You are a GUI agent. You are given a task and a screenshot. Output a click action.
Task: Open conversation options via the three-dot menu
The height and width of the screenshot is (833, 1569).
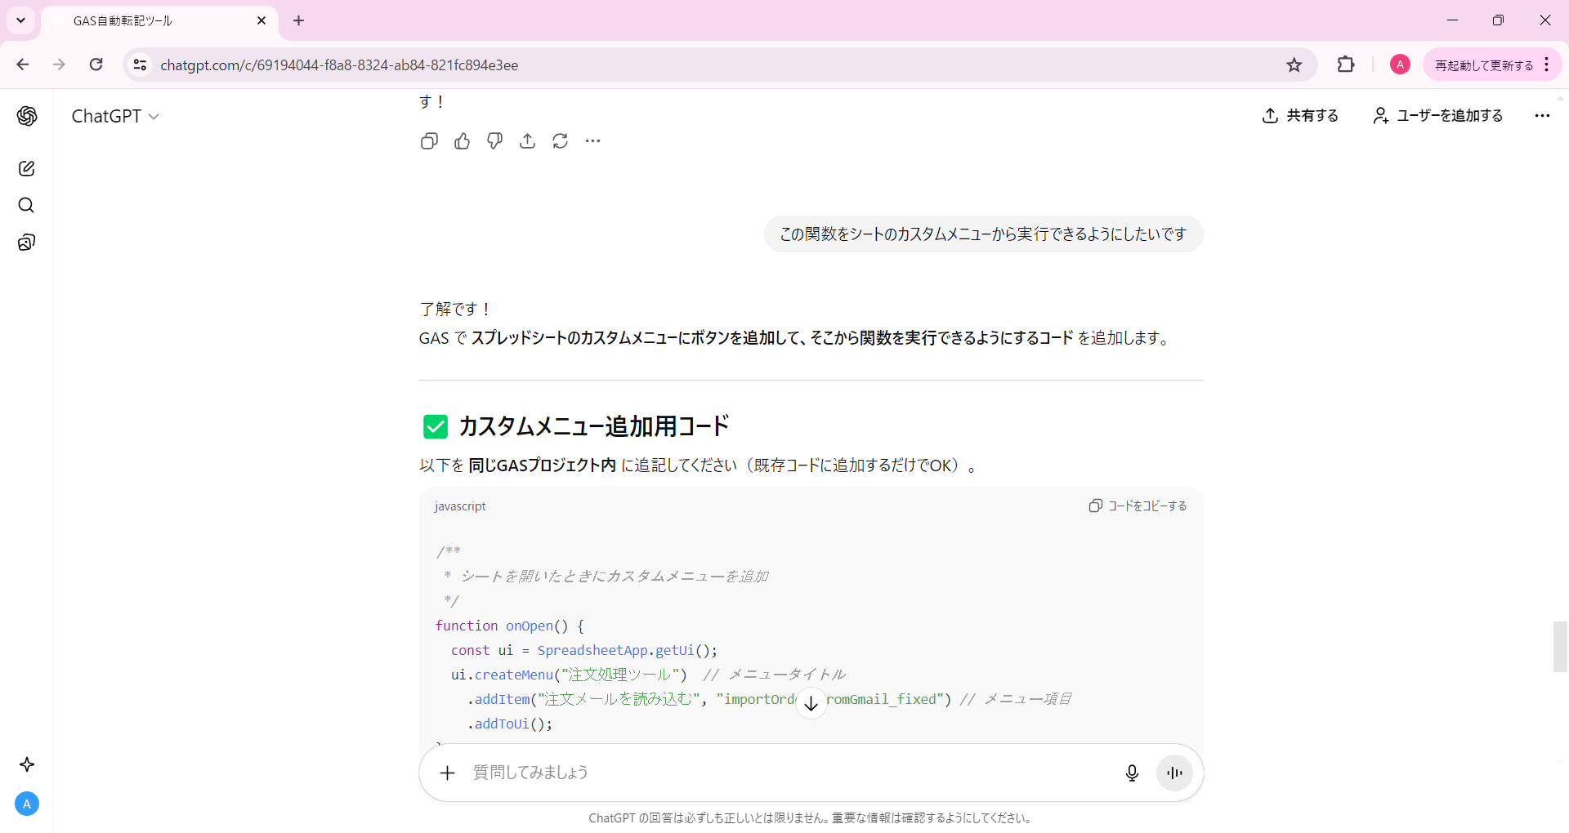point(1542,116)
